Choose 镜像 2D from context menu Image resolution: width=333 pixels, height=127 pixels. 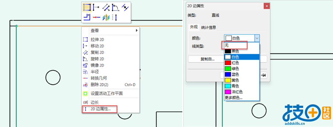pos(110,65)
